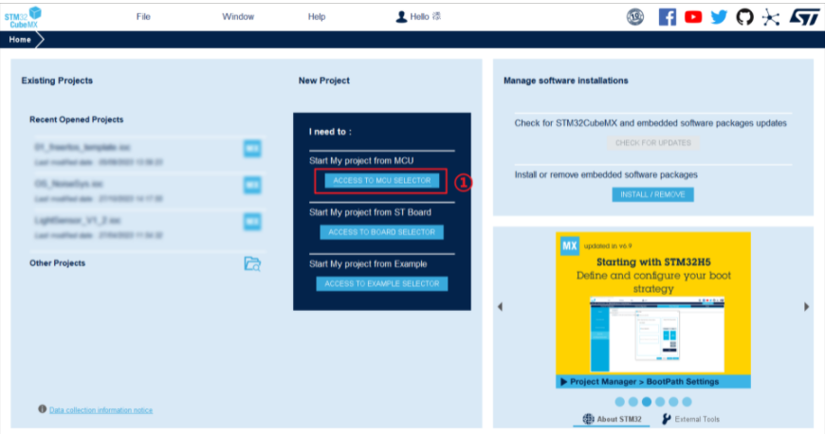The width and height of the screenshot is (825, 434).
Task: Open the STM32H5 banner screenshot thumbnail
Action: pos(657,335)
